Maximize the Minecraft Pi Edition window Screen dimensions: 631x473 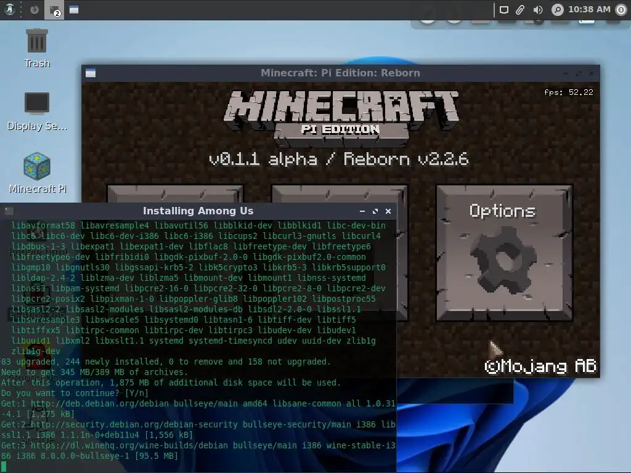[x=579, y=73]
